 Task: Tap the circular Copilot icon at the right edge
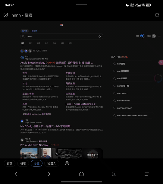pyautogui.click(x=158, y=78)
